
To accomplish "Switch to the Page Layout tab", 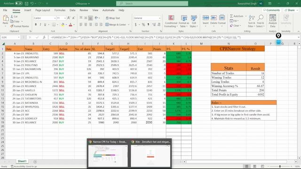I will coord(43,10).
